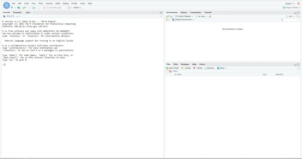
Task: Click the Go to file/function field
Action: coord(54,8)
